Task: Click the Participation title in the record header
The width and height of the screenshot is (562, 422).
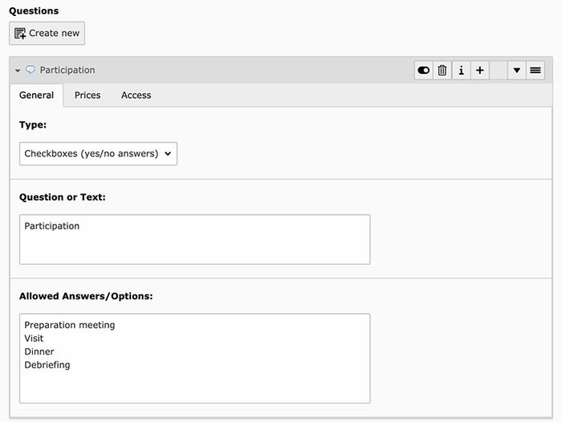Action: (67, 71)
